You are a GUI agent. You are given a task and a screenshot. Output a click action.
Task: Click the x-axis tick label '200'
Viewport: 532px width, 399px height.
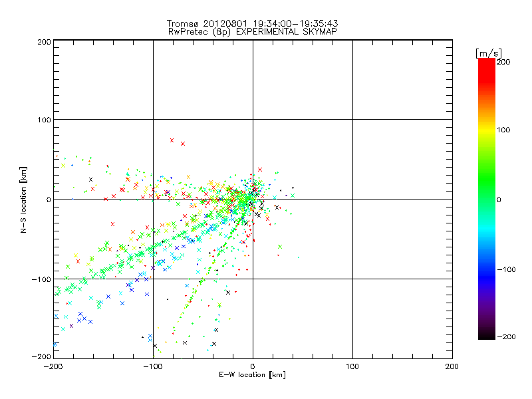pyautogui.click(x=452, y=366)
